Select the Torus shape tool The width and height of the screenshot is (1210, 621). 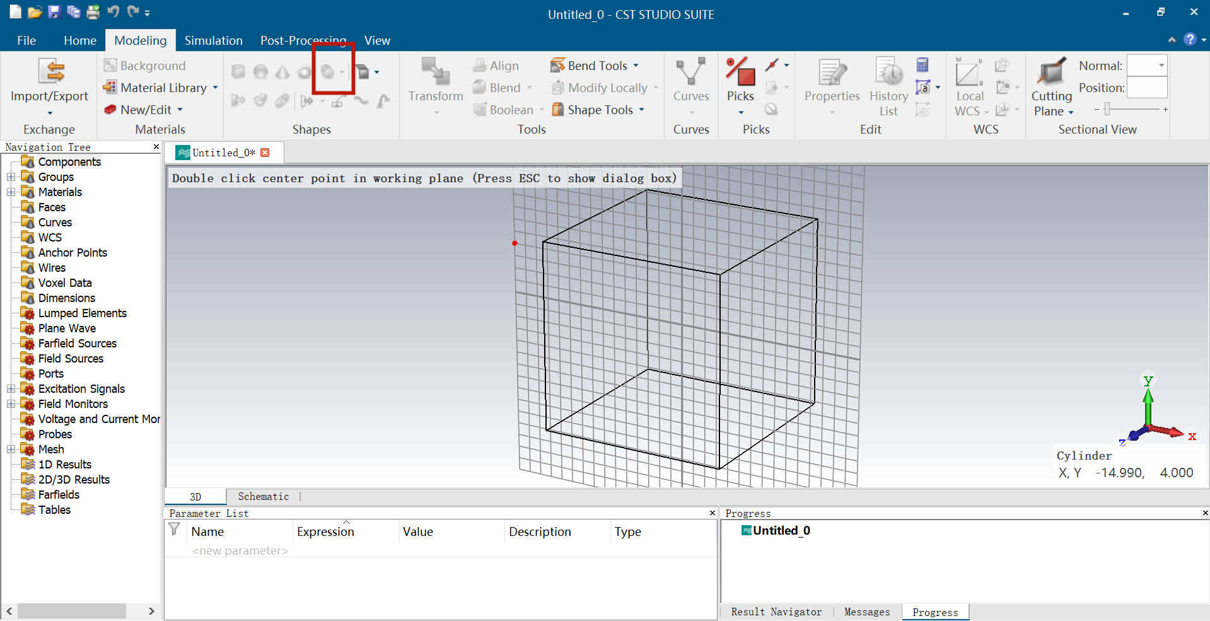[303, 71]
